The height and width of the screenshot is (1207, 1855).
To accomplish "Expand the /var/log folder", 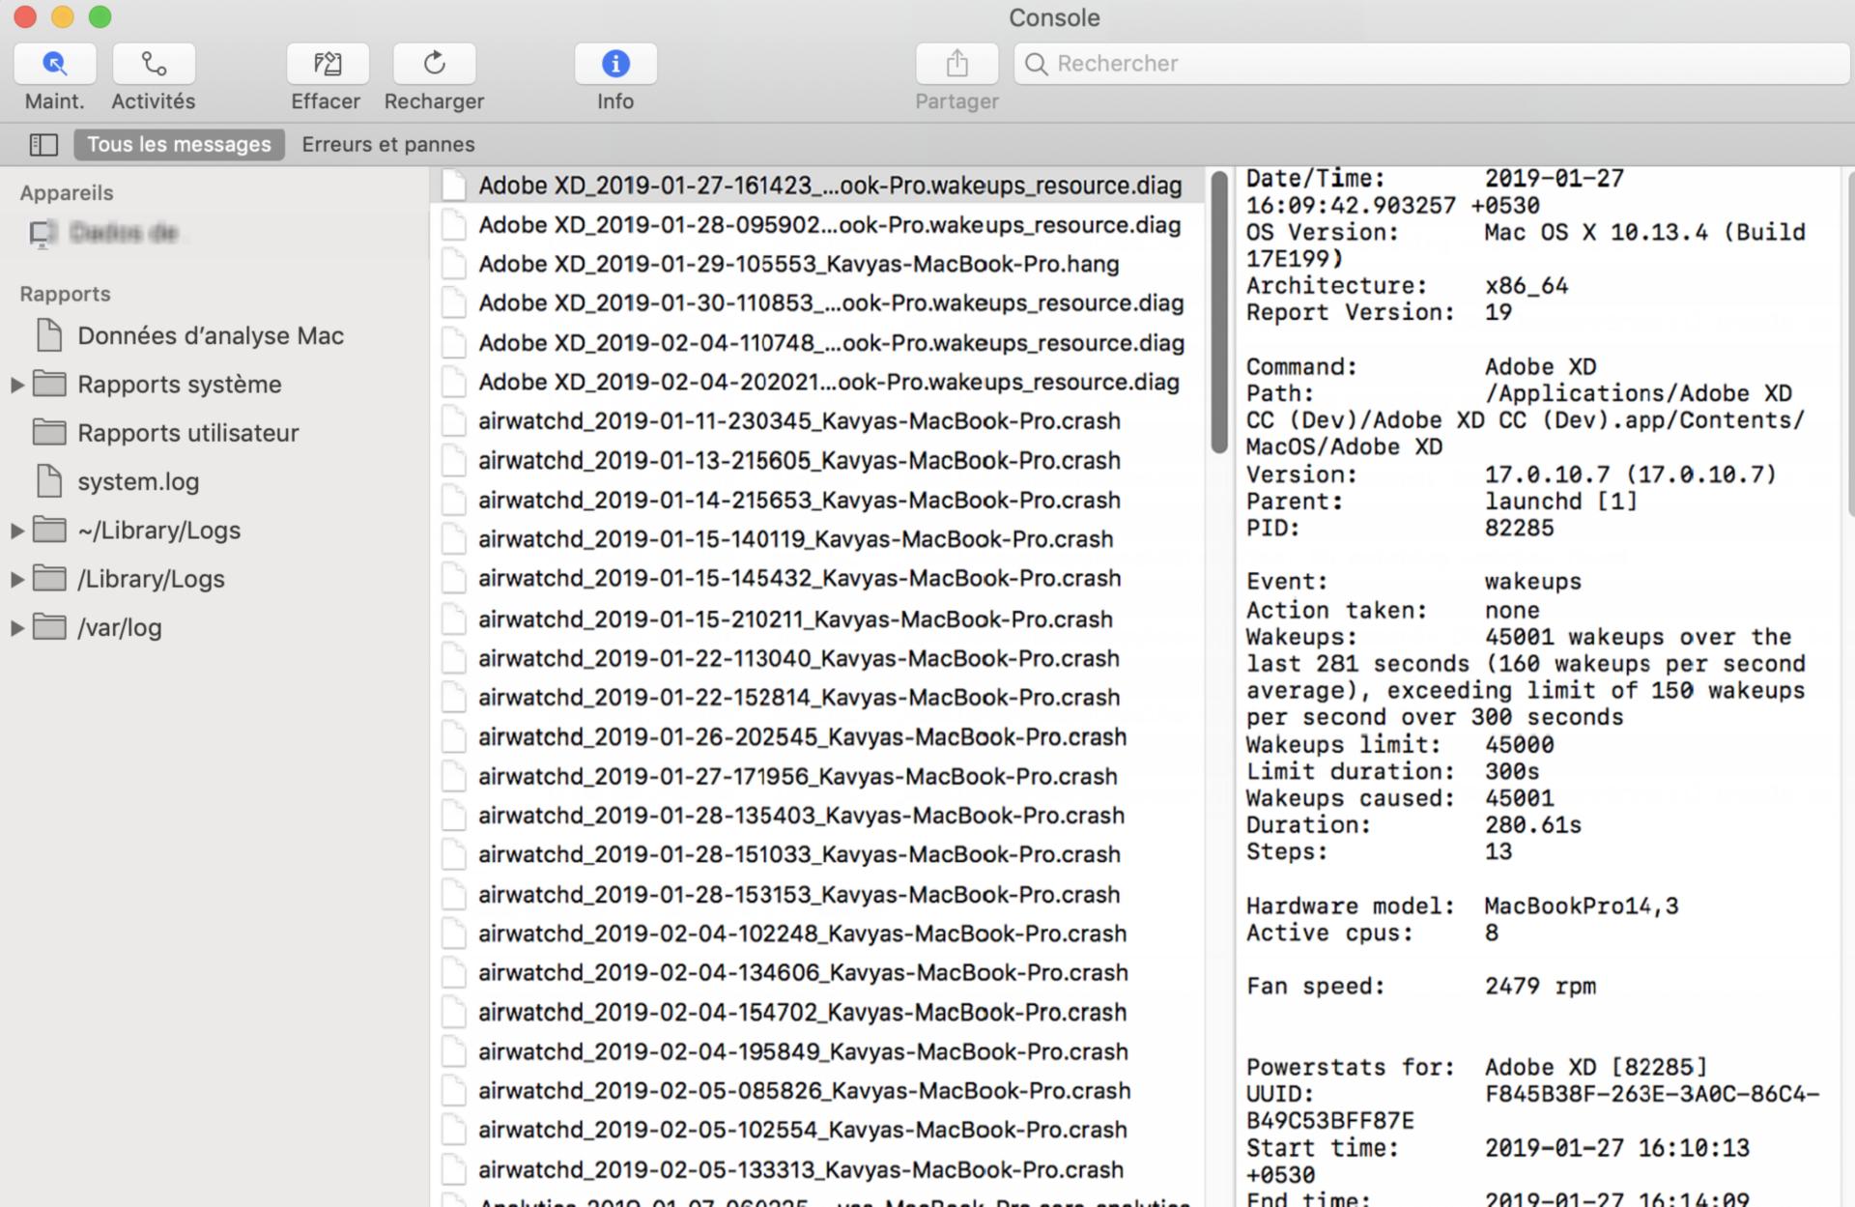I will (x=15, y=627).
